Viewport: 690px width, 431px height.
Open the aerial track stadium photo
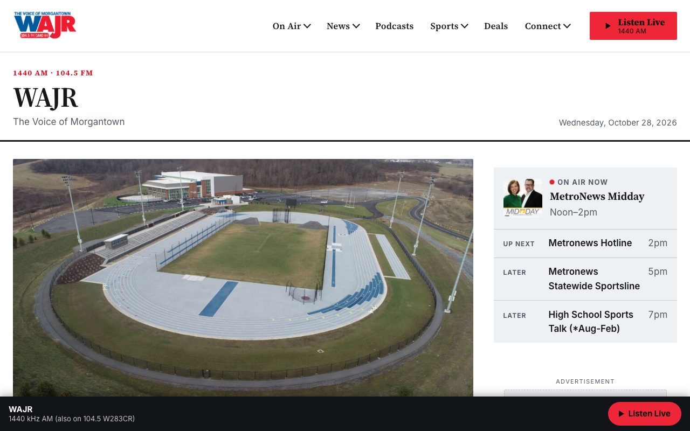[243, 278]
